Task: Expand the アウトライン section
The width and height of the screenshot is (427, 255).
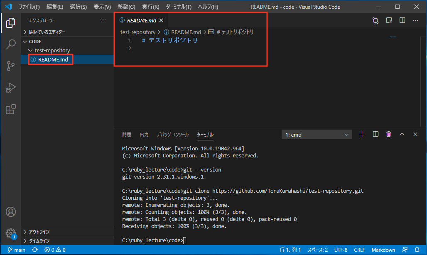Action: 67,232
